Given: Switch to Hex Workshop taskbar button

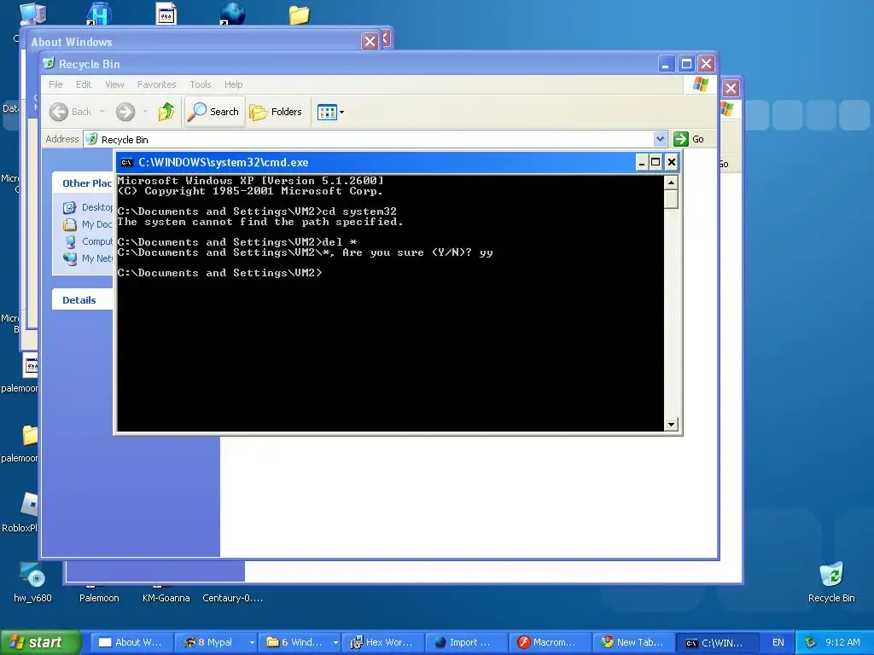Looking at the screenshot, I should click(x=382, y=642).
